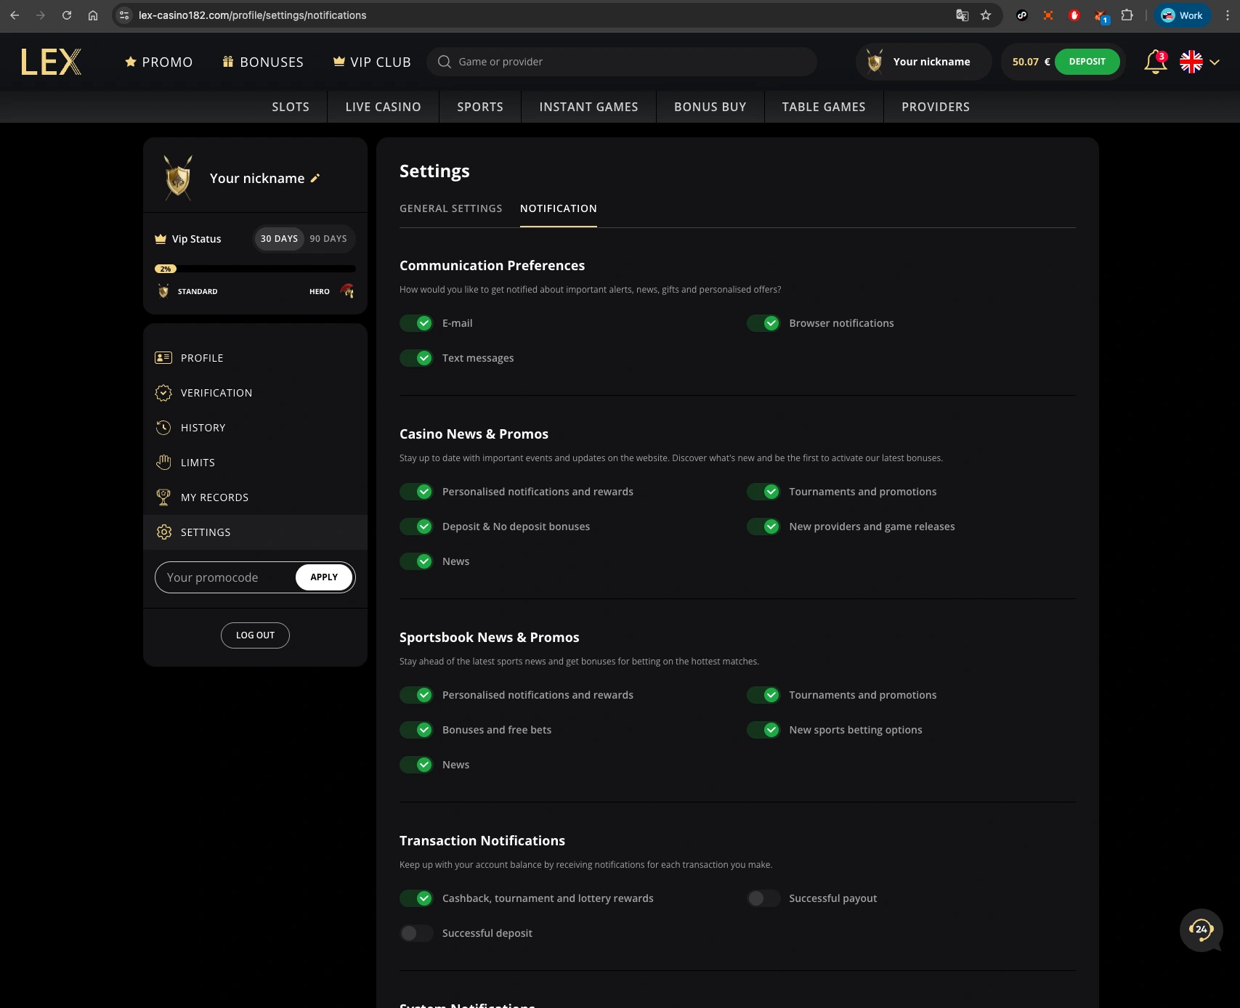Switch to General Settings tab
This screenshot has width=1240, height=1008.
tap(451, 208)
